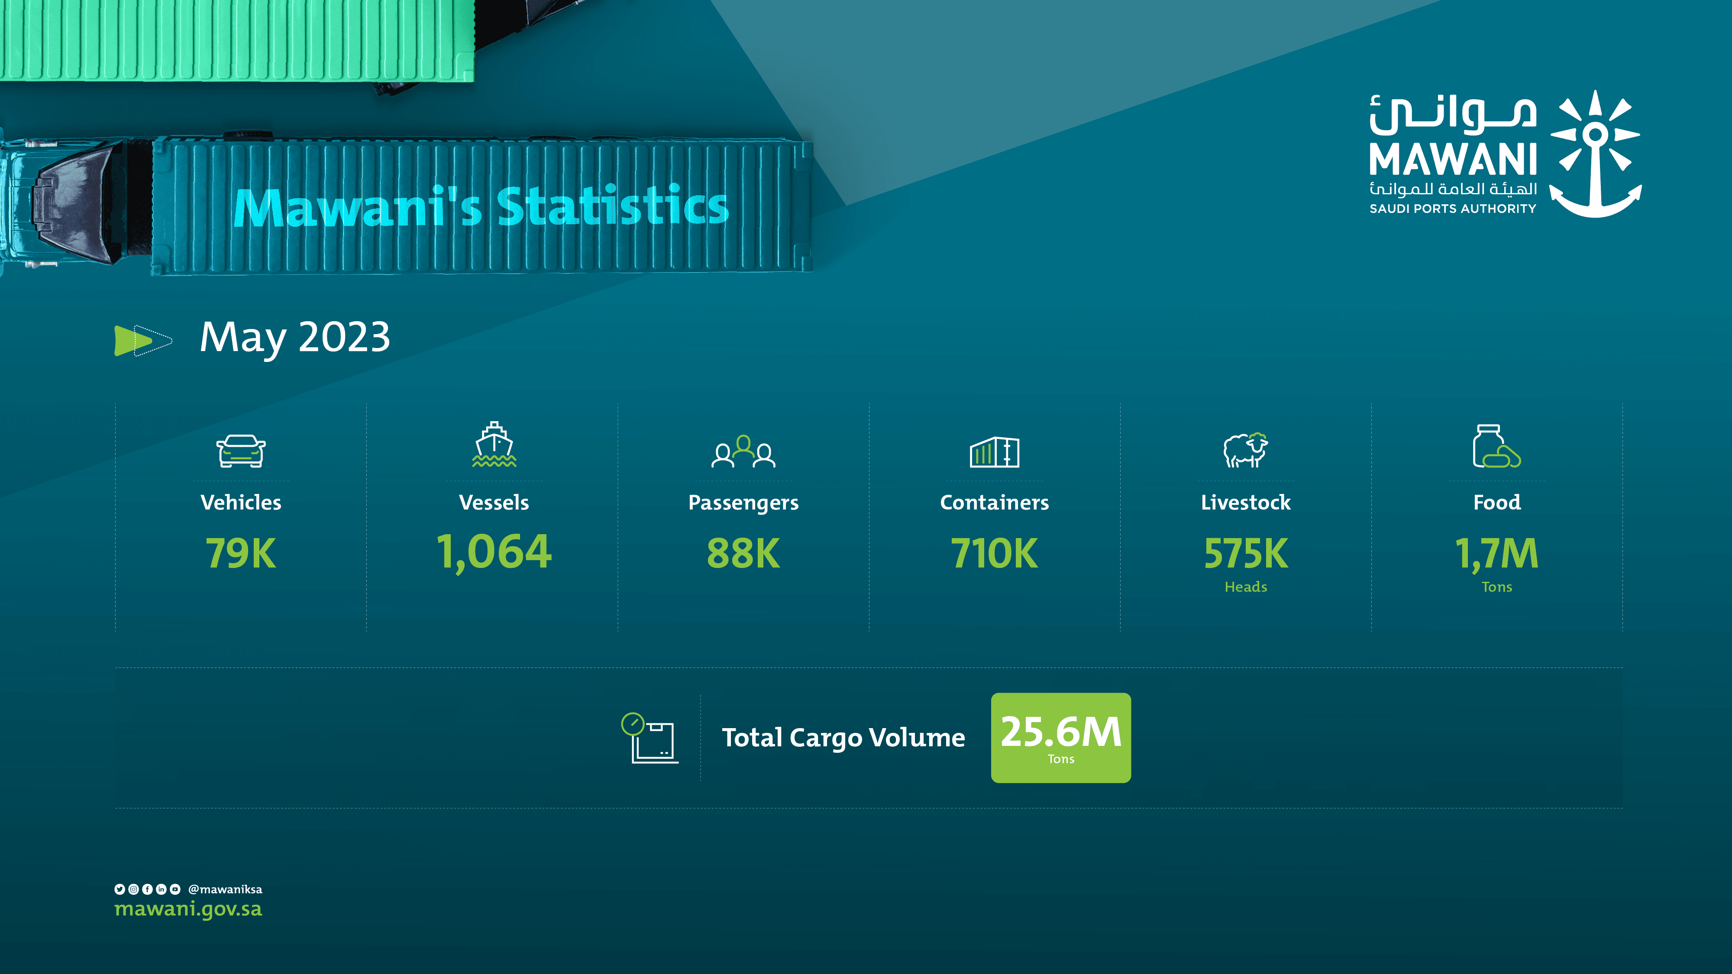Click the car icon above Vehicles

click(x=241, y=451)
